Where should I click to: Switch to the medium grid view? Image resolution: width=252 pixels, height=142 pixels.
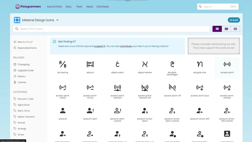point(226,29)
